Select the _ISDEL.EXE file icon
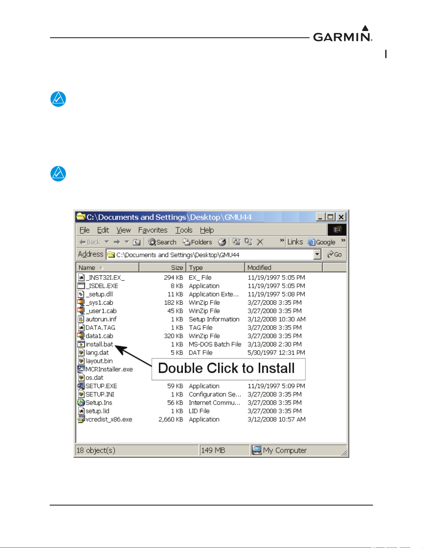The image size is (423, 548). tap(81, 286)
